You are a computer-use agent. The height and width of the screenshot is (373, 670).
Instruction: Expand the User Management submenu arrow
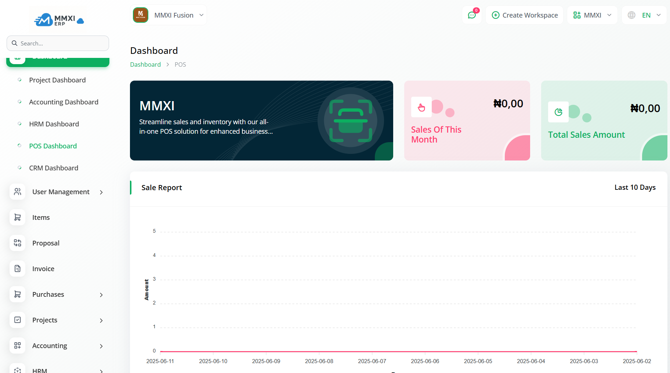pyautogui.click(x=101, y=192)
